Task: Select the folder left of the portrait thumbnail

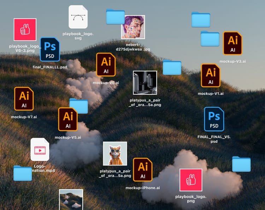Action: click(x=115, y=17)
